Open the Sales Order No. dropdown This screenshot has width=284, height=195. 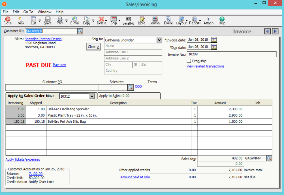tap(92, 96)
